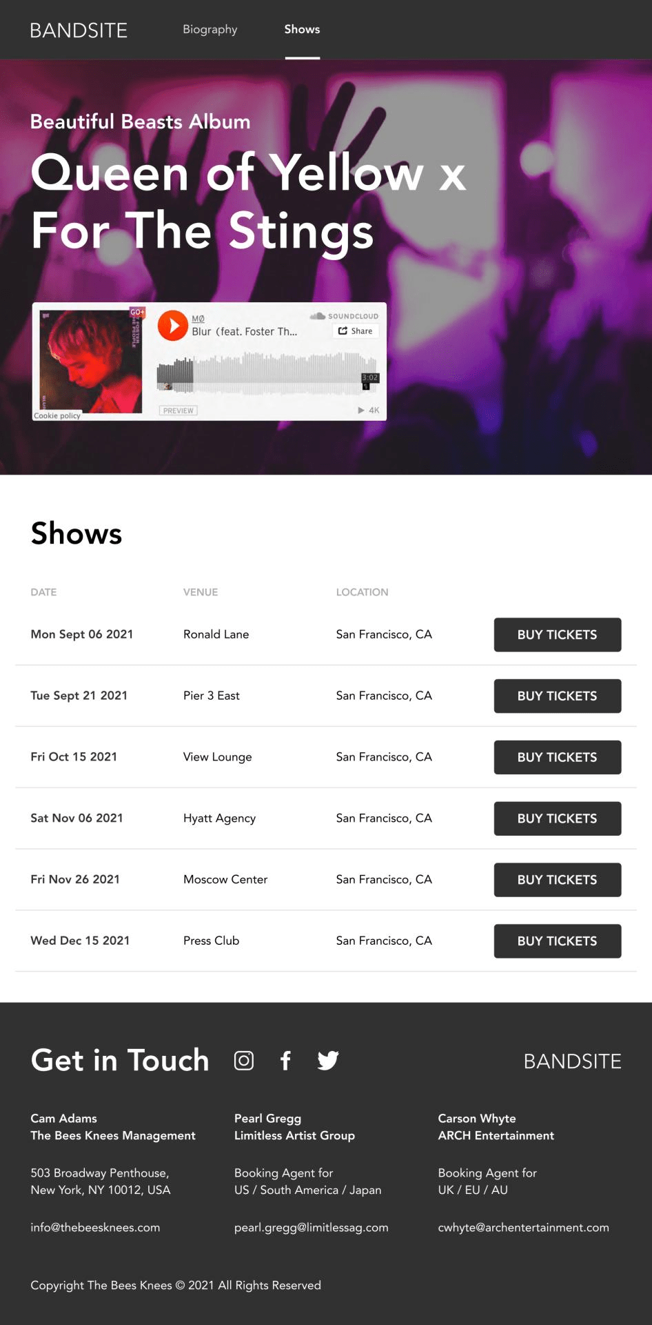Buy tickets for View Lounge show
The width and height of the screenshot is (652, 1325).
[558, 757]
